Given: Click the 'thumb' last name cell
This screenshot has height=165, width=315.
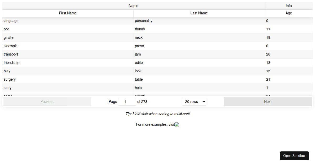Looking at the screenshot, I should pyautogui.click(x=140, y=29).
